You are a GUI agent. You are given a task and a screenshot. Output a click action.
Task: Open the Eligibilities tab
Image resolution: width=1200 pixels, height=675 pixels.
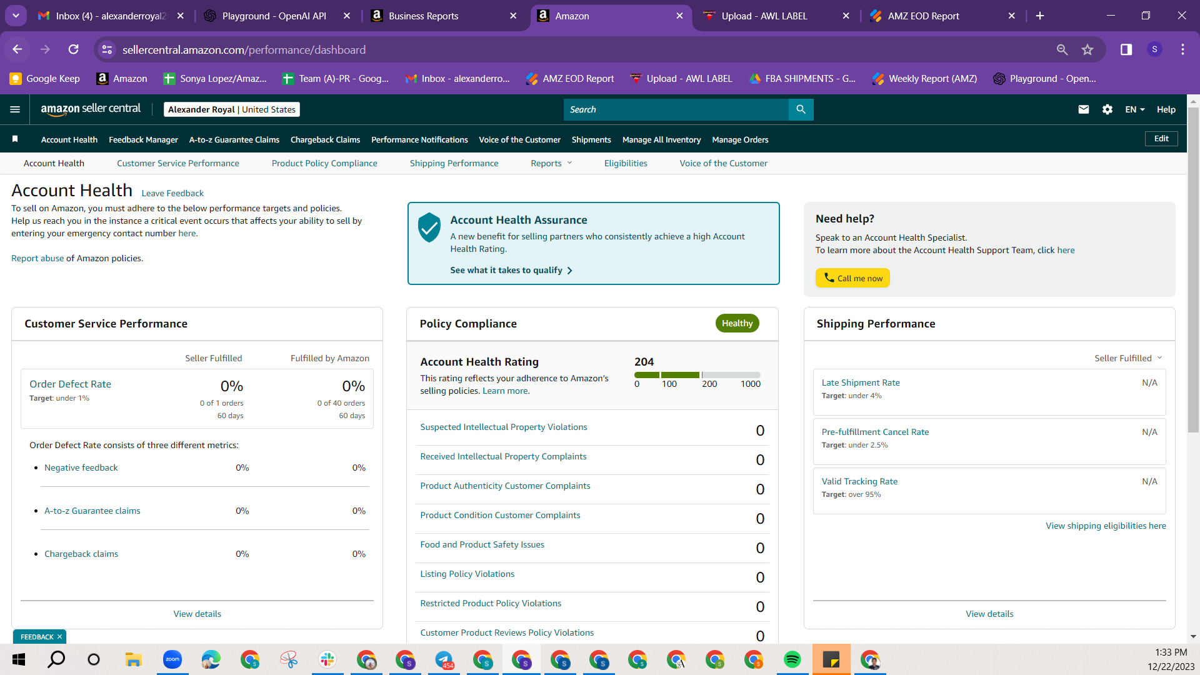coord(626,163)
